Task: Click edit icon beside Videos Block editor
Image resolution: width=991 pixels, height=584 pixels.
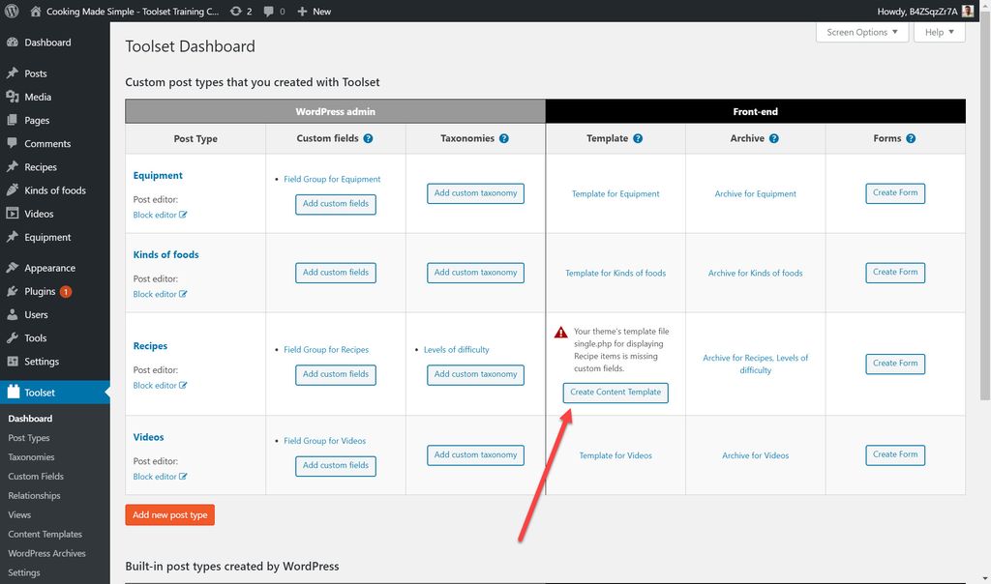Action: pos(183,476)
